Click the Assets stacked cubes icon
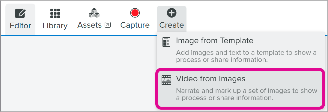 [x=94, y=13]
